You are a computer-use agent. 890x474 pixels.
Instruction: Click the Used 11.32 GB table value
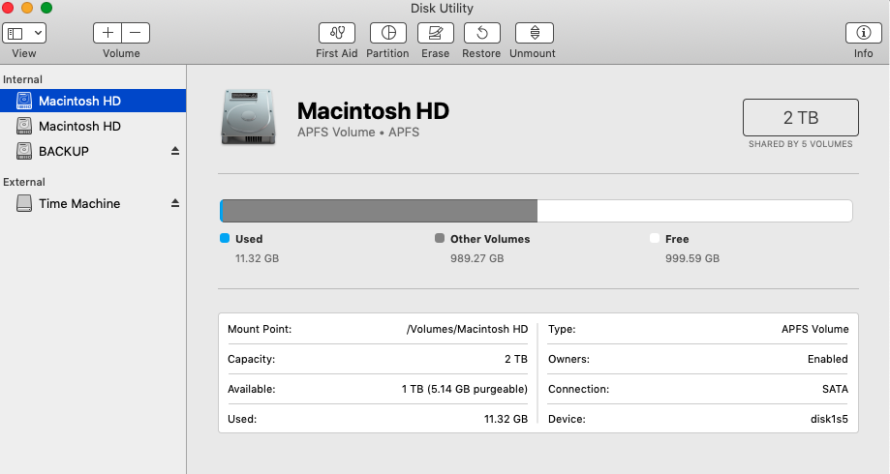click(x=506, y=419)
